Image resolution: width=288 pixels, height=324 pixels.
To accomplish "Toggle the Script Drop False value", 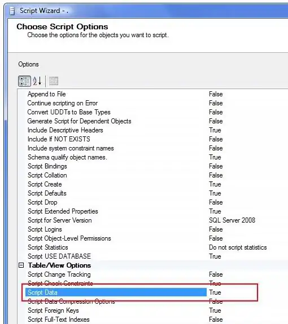I will 216,202.
